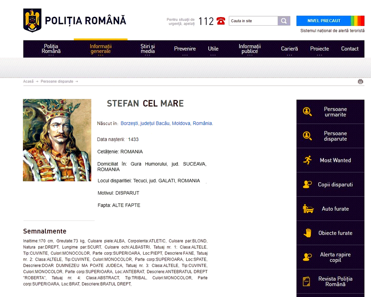
Task: Click the Obiecte furate hand icon
Action: pyautogui.click(x=307, y=233)
